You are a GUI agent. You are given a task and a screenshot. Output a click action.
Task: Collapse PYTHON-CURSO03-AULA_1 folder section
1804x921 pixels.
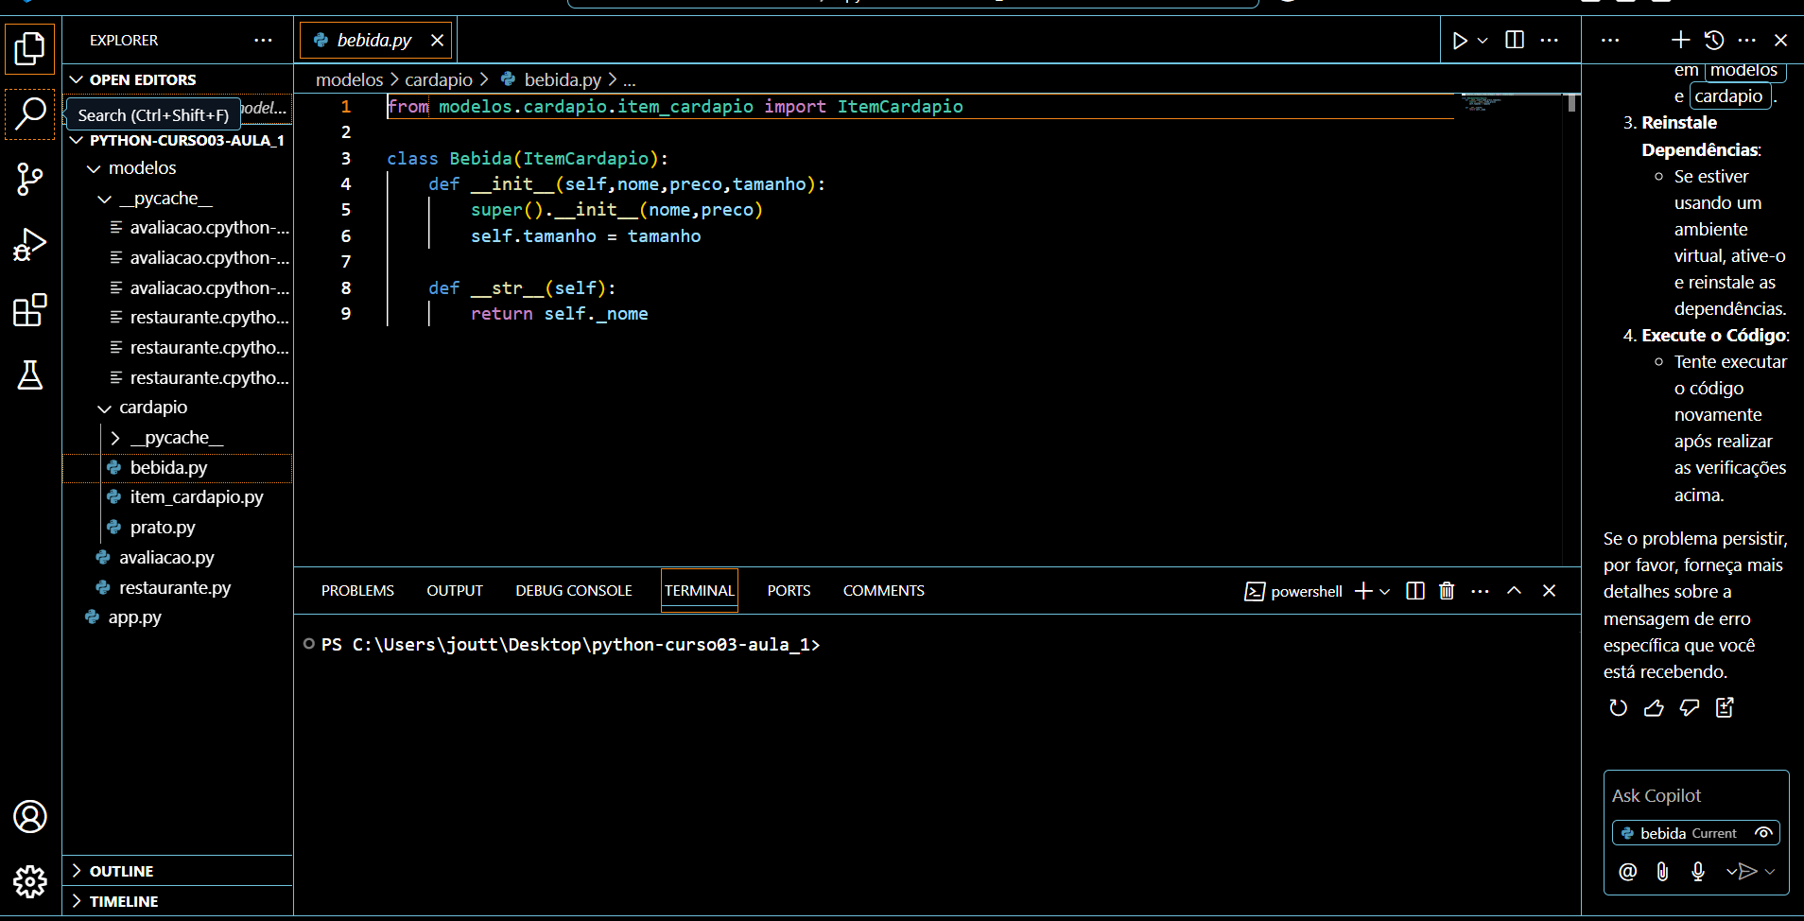[178, 140]
